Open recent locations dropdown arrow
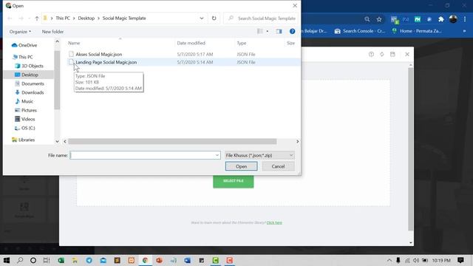 click(x=30, y=18)
